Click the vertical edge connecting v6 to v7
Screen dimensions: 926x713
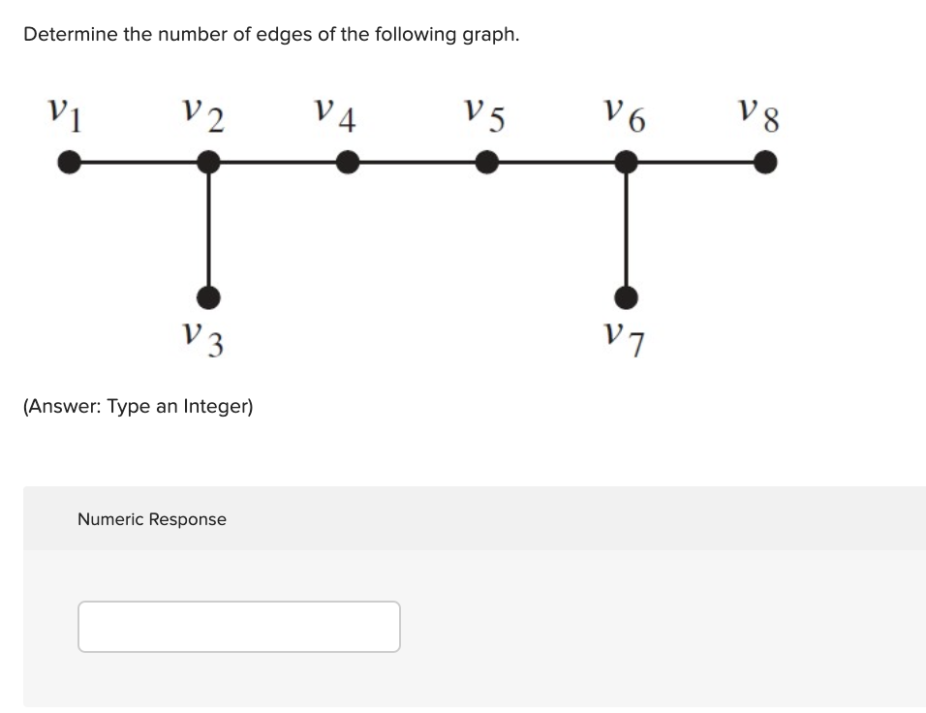626,230
